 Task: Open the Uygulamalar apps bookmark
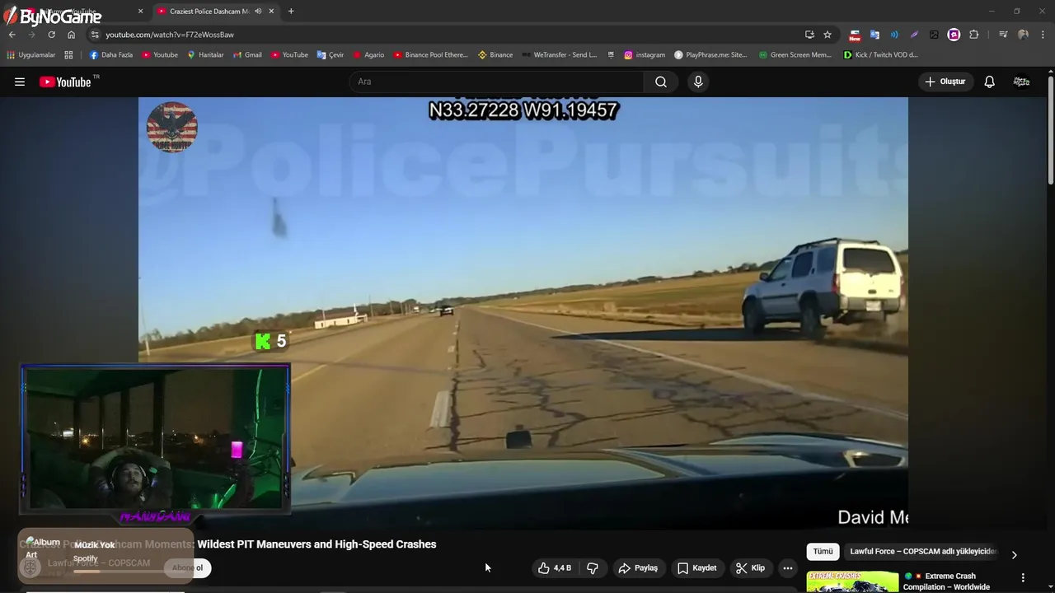[30, 55]
